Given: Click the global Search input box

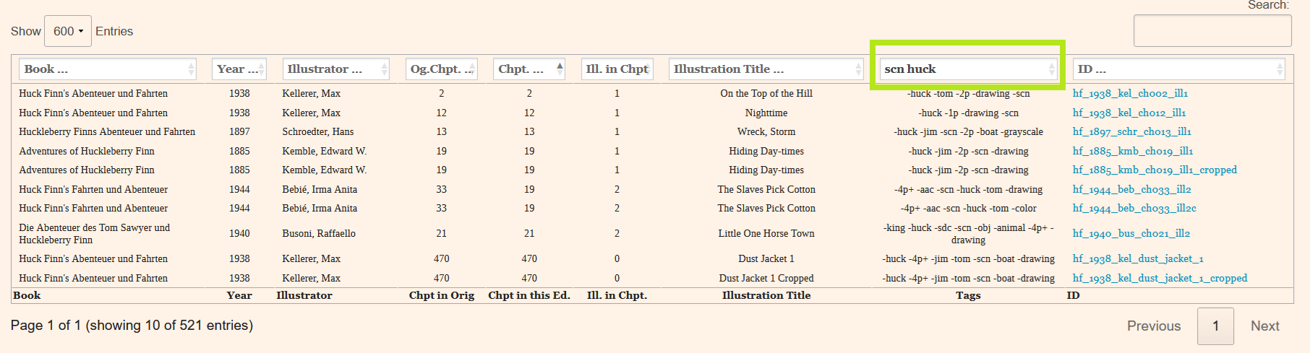Looking at the screenshot, I should tap(1212, 31).
